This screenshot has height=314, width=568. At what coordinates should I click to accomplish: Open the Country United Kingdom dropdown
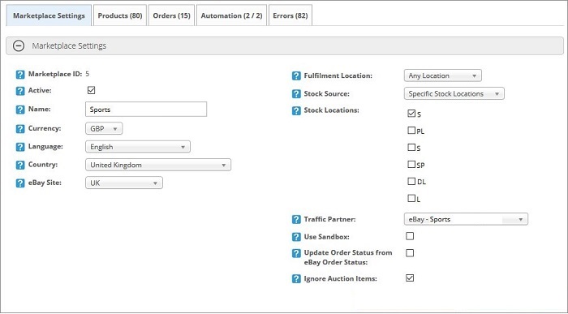pos(158,165)
